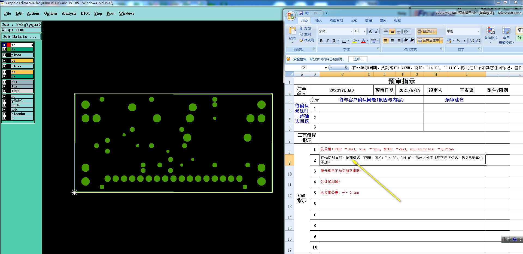This screenshot has width=523, height=254.
Task: Toggle visibility checkbox of layer plnss
Action: [x=4, y=66]
